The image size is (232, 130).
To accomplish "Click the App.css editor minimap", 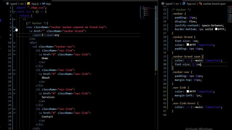I will [230, 14].
